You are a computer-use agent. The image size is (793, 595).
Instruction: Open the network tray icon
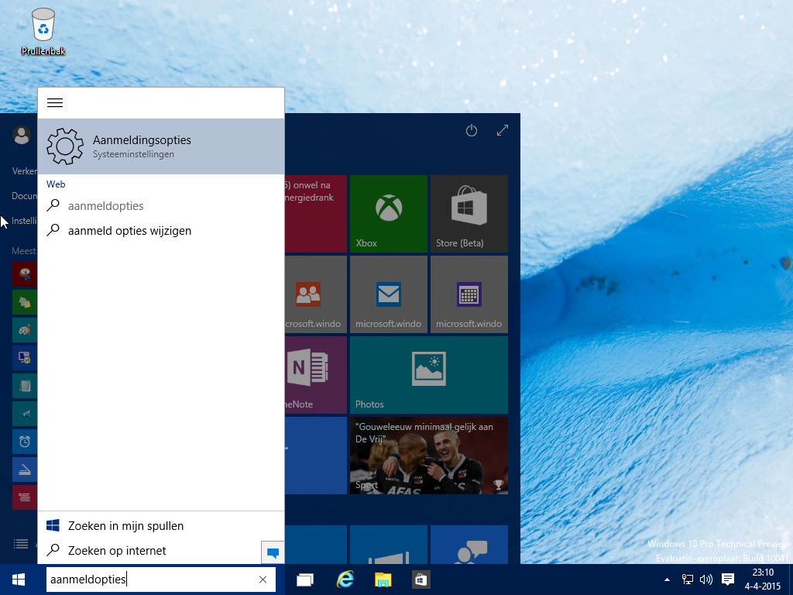688,580
